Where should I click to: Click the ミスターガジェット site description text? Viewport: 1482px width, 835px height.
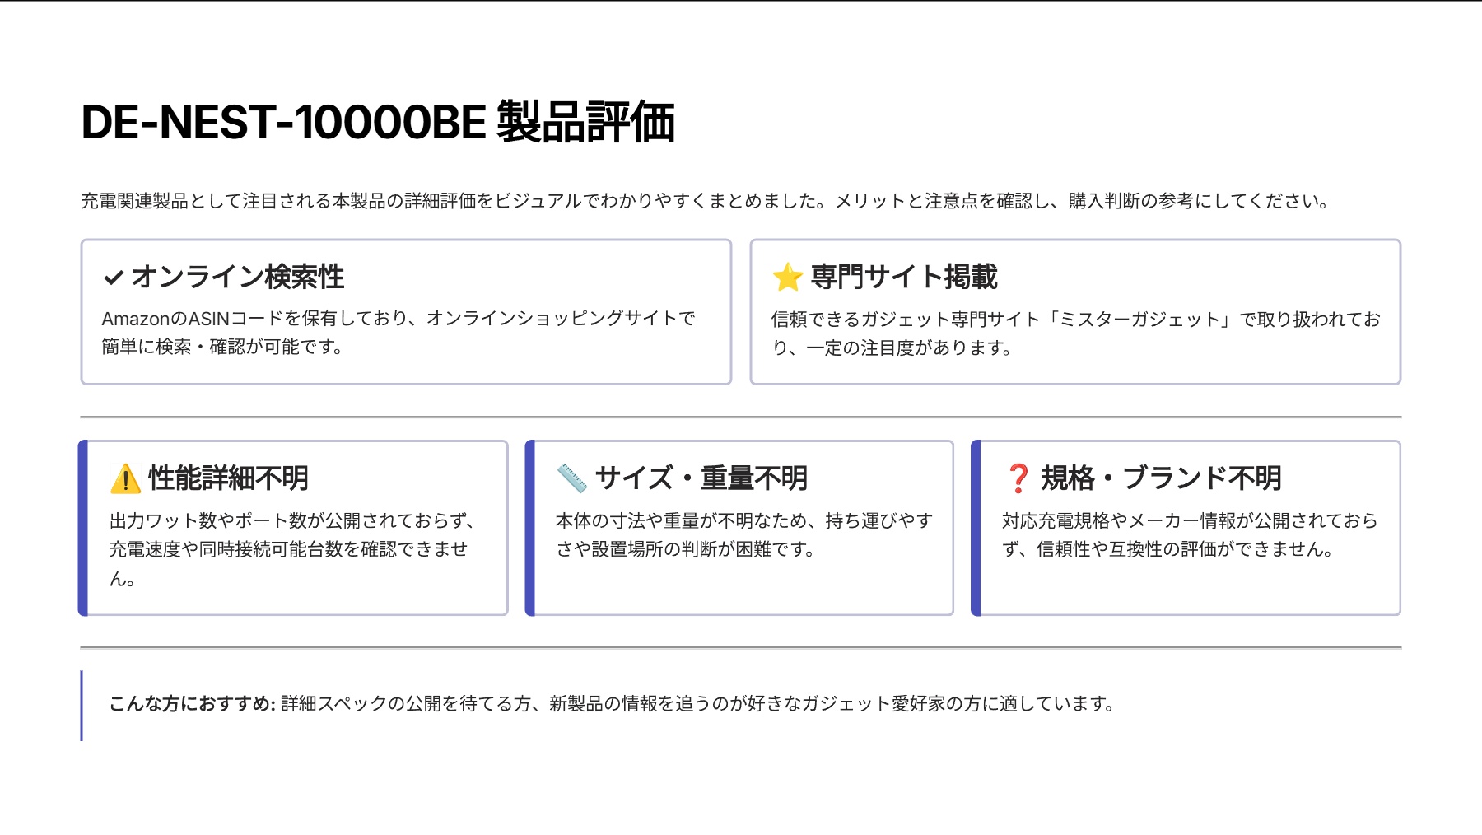(1075, 334)
